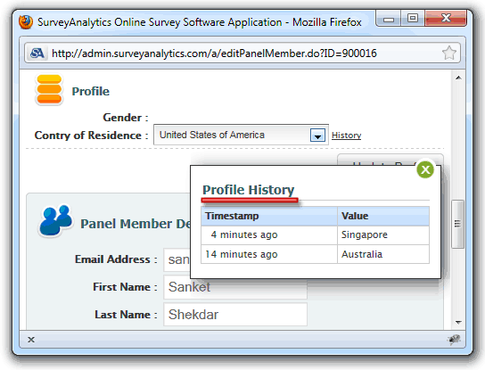Click the Contry of Residence label
Viewport: 485px width, 370px height.
91,136
